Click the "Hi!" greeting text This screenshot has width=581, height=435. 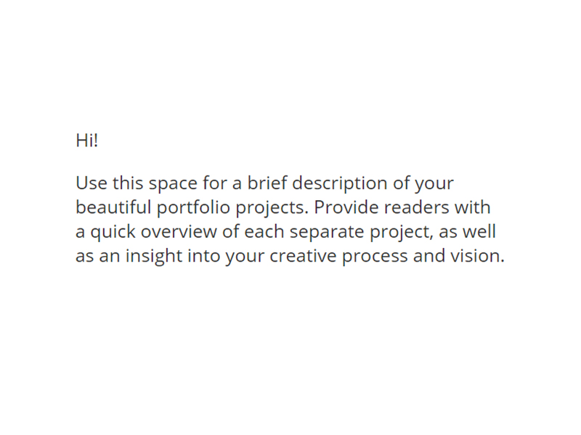[86, 141]
